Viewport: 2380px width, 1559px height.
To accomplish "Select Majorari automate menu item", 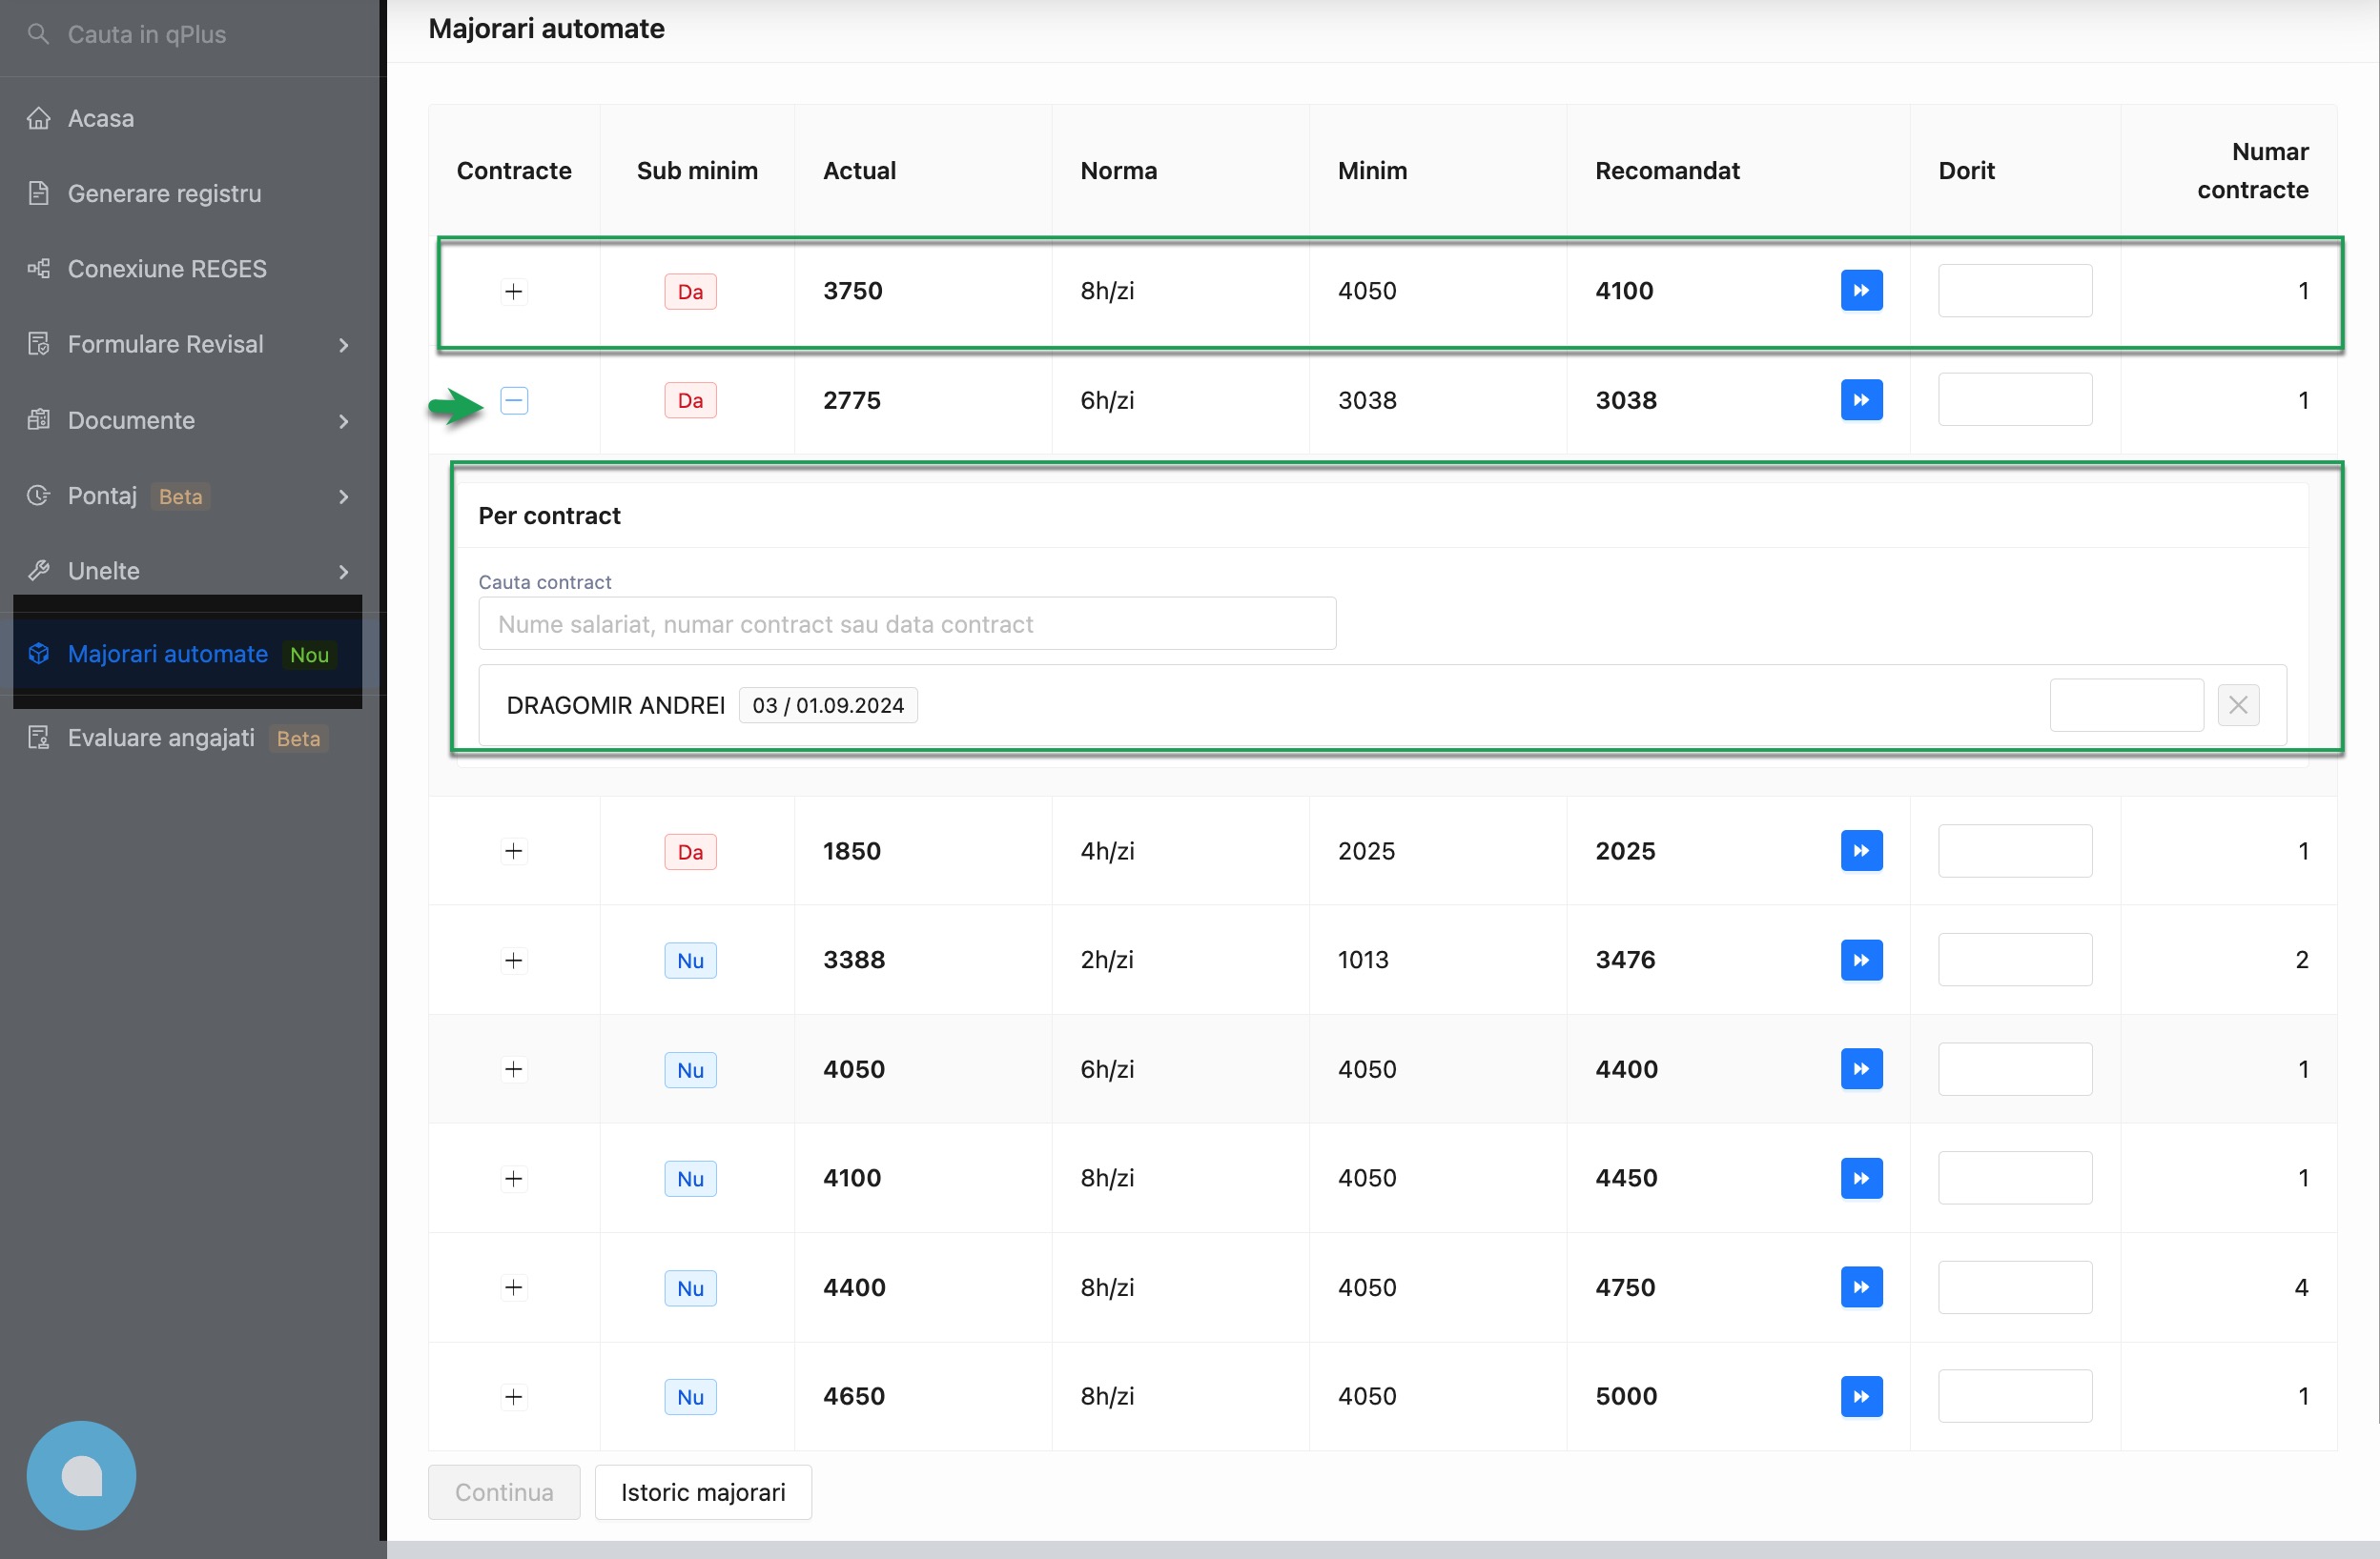I will (x=190, y=654).
